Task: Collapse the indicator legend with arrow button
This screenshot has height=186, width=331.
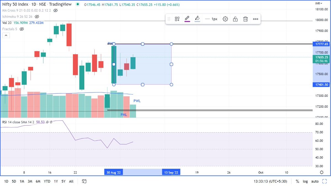Action: click(6, 35)
